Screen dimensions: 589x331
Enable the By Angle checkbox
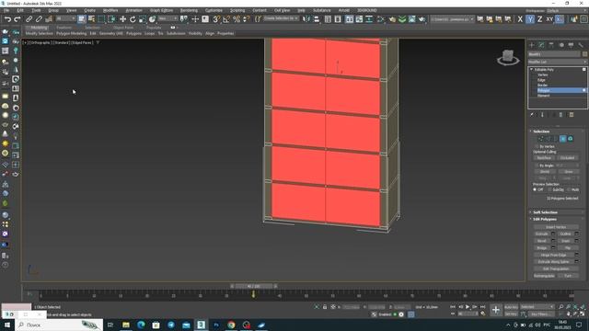(537, 165)
